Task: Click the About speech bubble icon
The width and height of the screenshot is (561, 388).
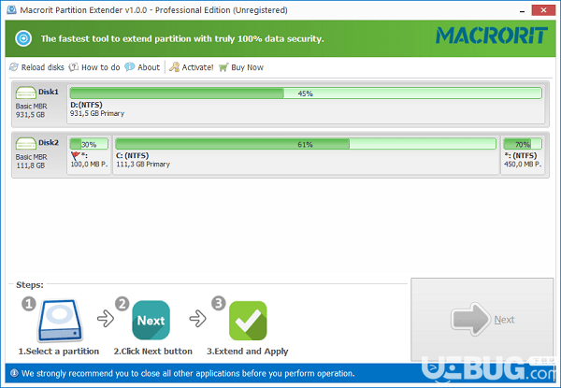Action: [130, 67]
